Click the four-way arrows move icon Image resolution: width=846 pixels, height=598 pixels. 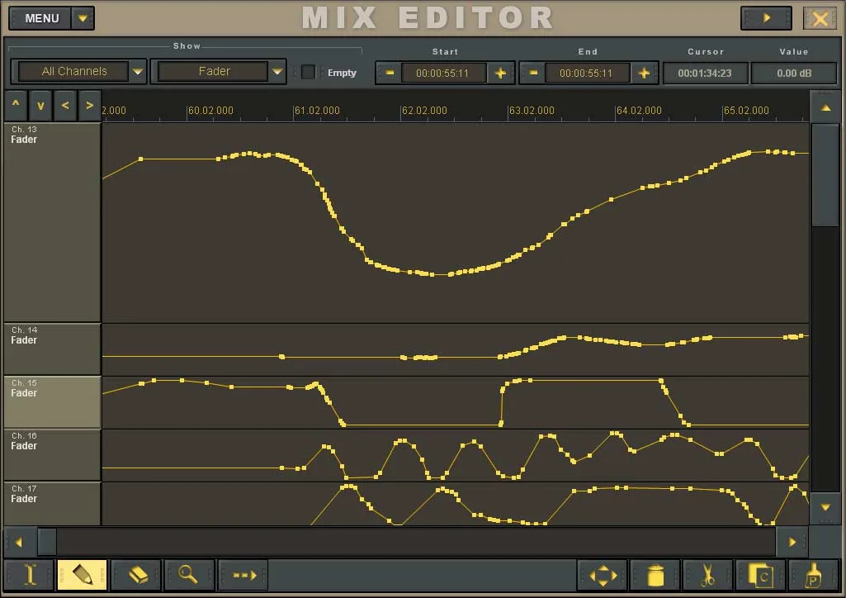603,575
